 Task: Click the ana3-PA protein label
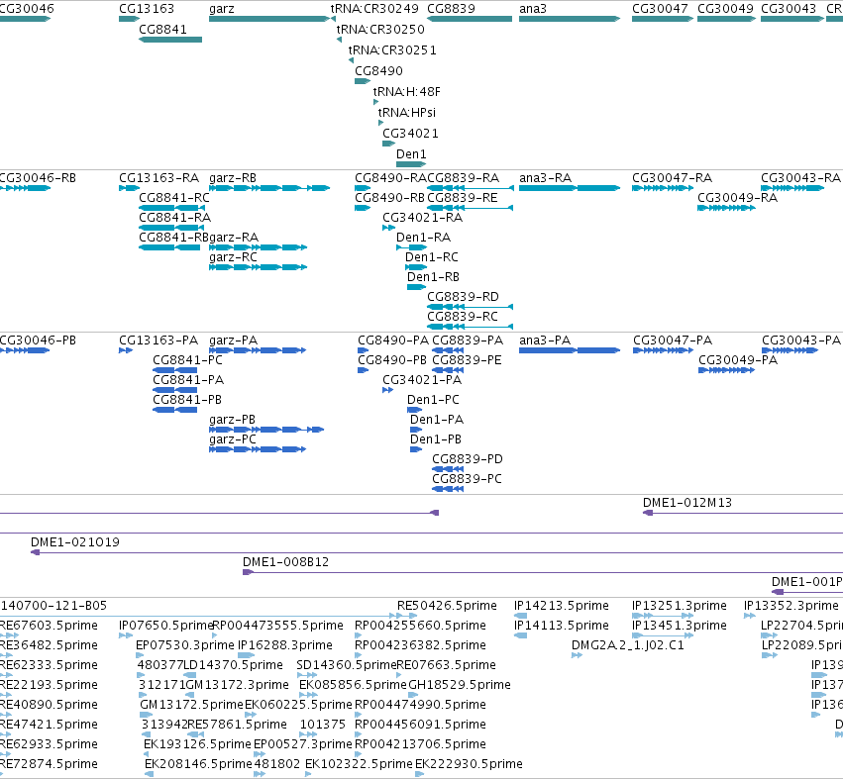(x=545, y=341)
